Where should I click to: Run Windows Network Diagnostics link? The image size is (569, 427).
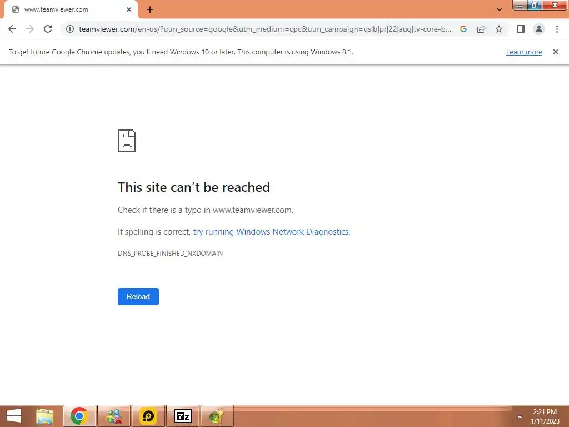272,232
